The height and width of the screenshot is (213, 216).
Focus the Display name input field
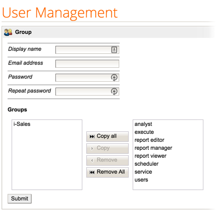[87, 50]
